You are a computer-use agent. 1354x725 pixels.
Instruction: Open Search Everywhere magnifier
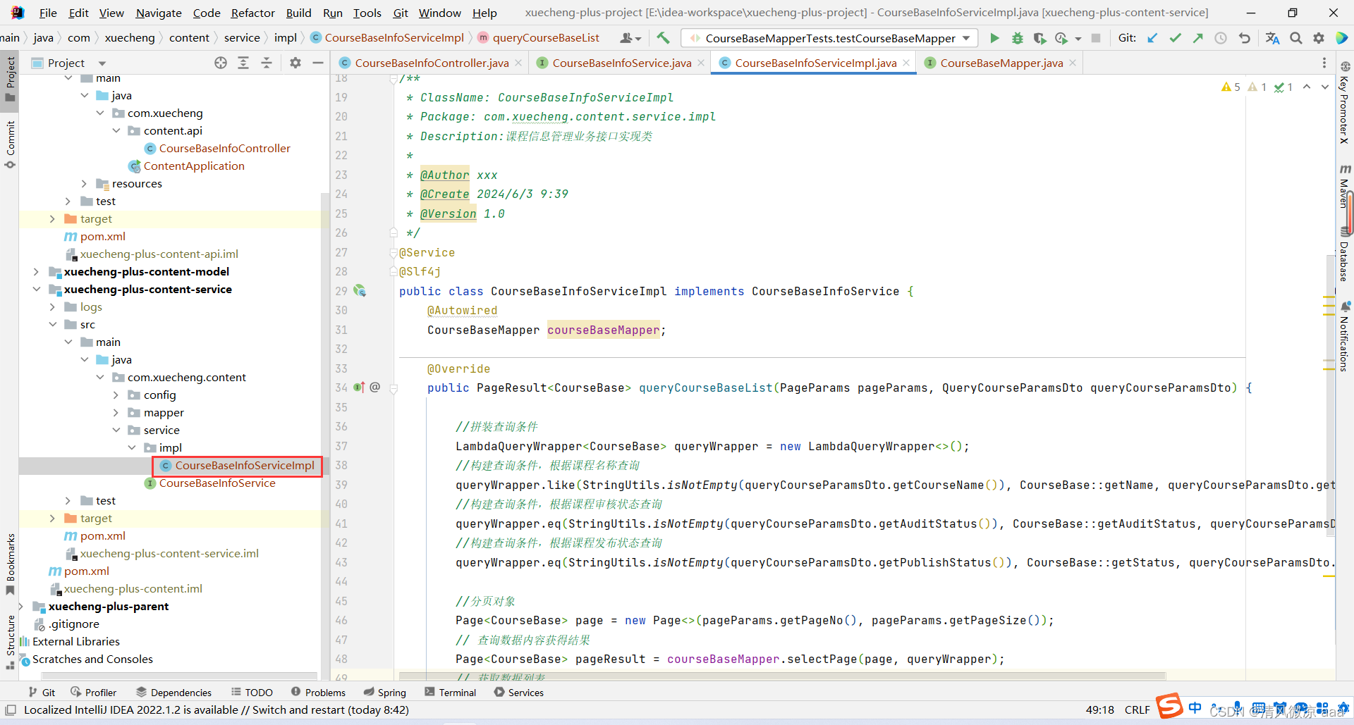point(1296,38)
